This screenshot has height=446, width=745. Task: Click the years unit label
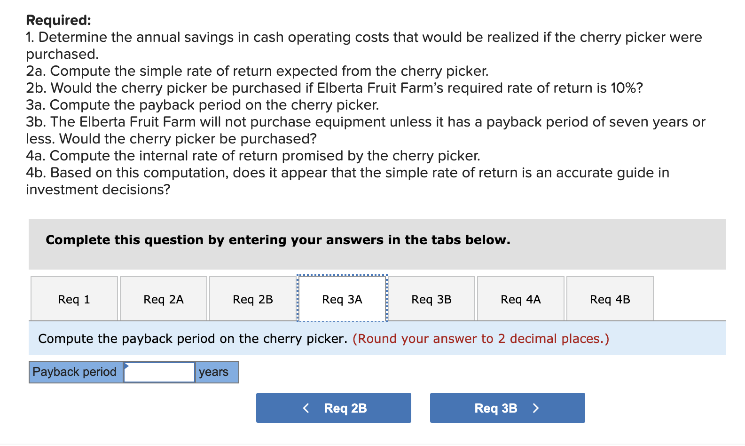point(215,372)
